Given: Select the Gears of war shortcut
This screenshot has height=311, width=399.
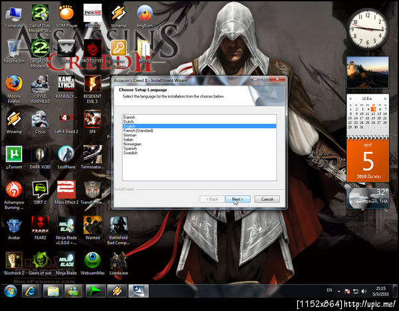Looking at the screenshot, I should click(x=40, y=263).
